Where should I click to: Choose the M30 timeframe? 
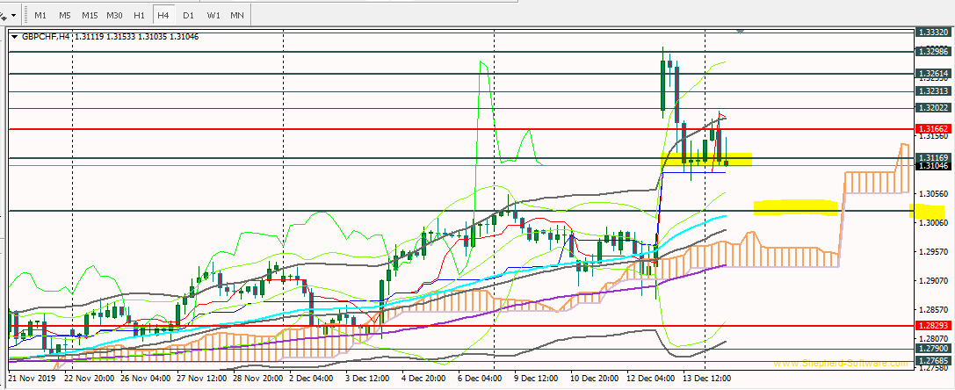coord(114,16)
